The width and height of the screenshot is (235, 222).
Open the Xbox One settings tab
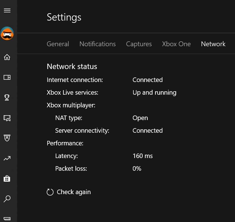[x=176, y=44]
